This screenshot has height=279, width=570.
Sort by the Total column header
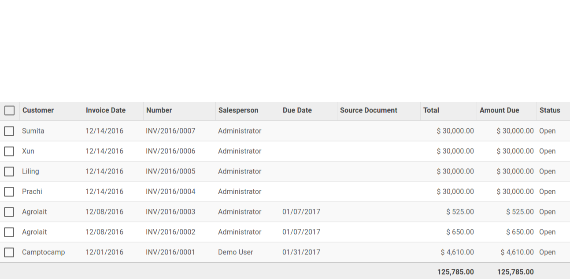point(431,110)
